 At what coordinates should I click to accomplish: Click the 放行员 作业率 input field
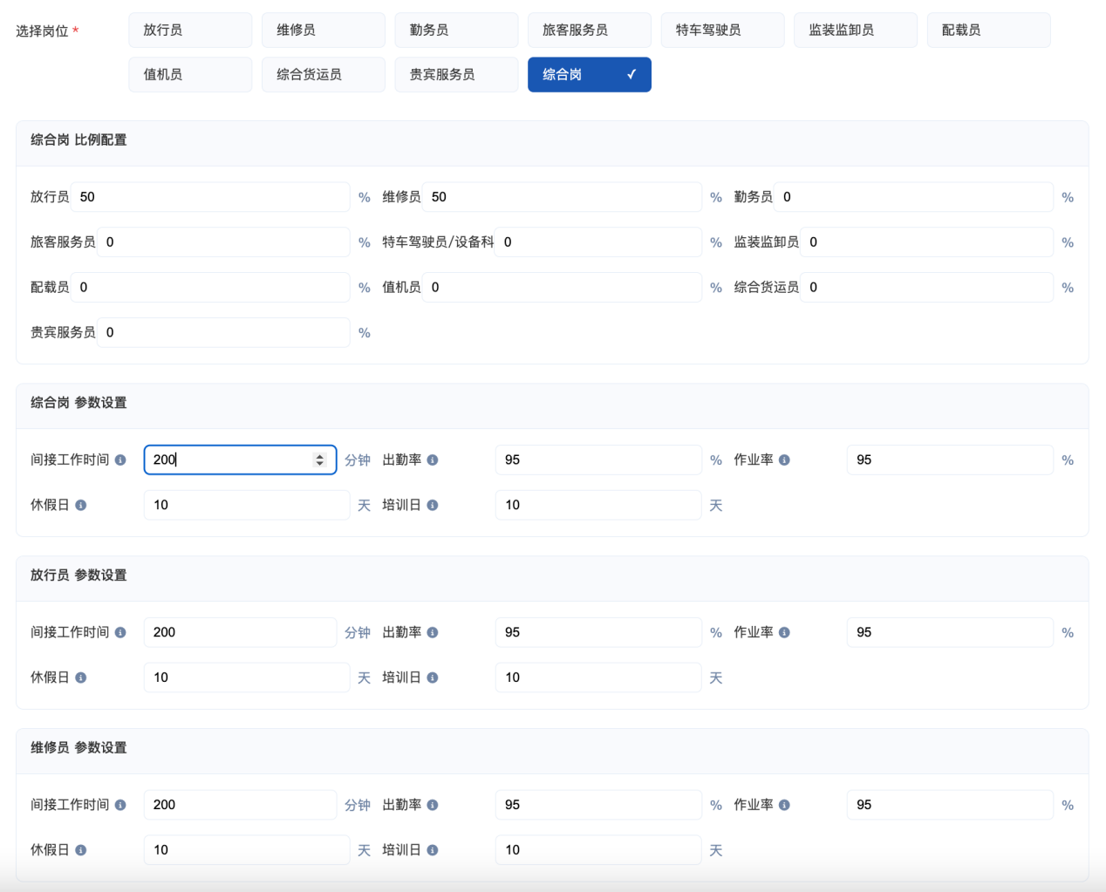tap(950, 633)
